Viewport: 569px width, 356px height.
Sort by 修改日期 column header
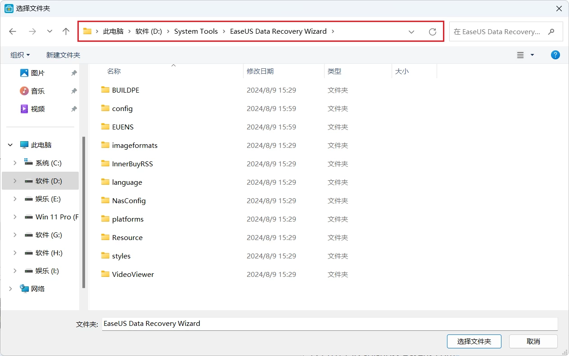[x=260, y=71]
